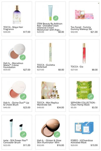Click the clean badge on Divine Duo Blush

(x=23, y=97)
